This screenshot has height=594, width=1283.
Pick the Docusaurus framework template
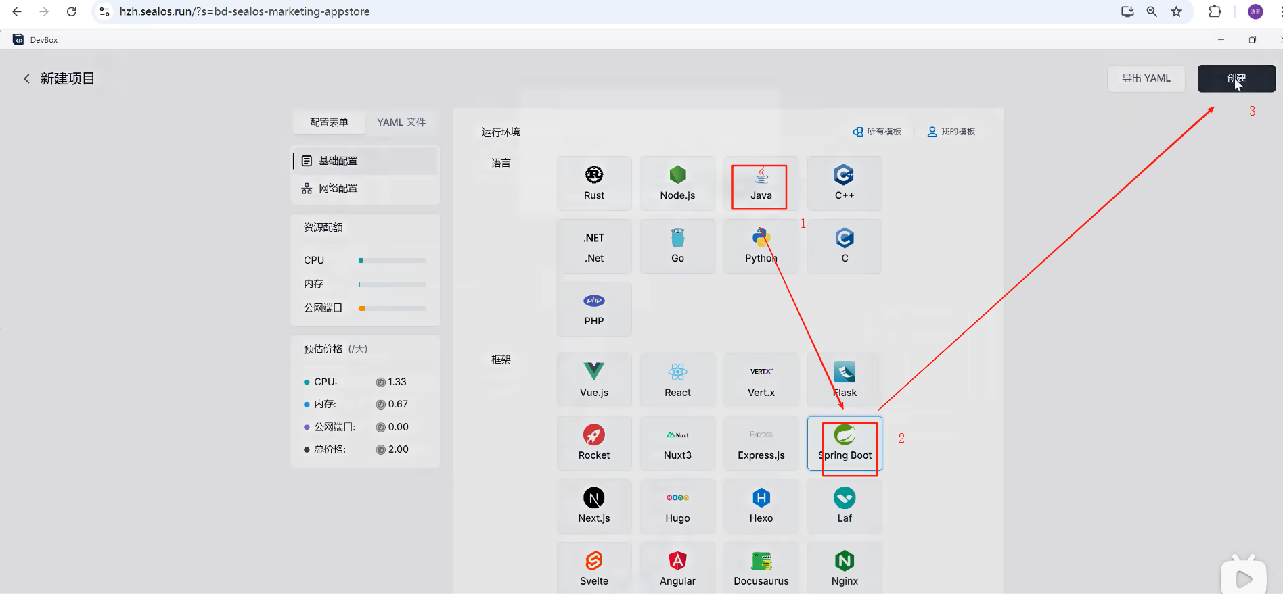coord(761,568)
